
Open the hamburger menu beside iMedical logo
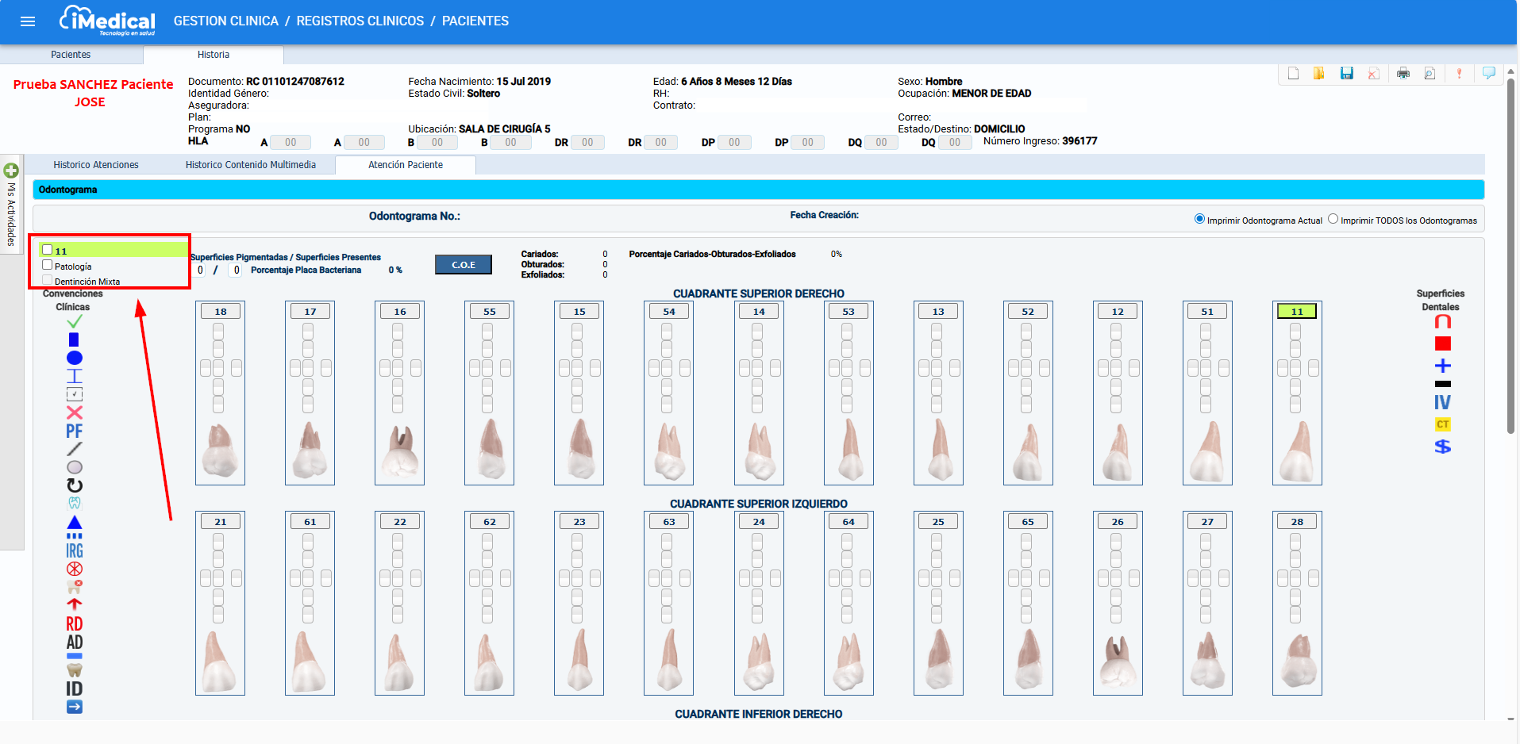[x=28, y=21]
